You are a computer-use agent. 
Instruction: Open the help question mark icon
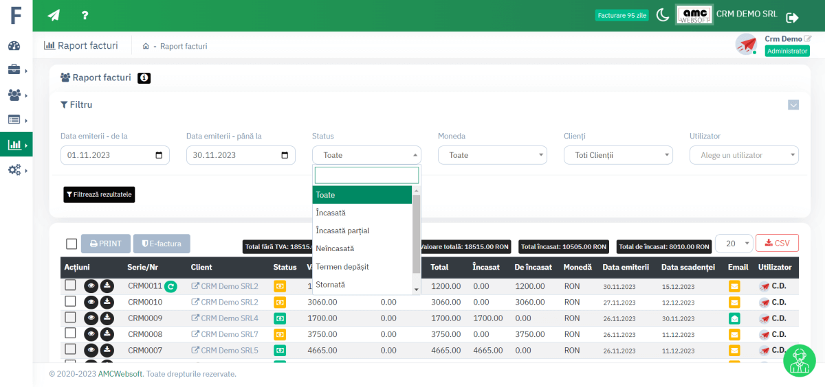[85, 15]
